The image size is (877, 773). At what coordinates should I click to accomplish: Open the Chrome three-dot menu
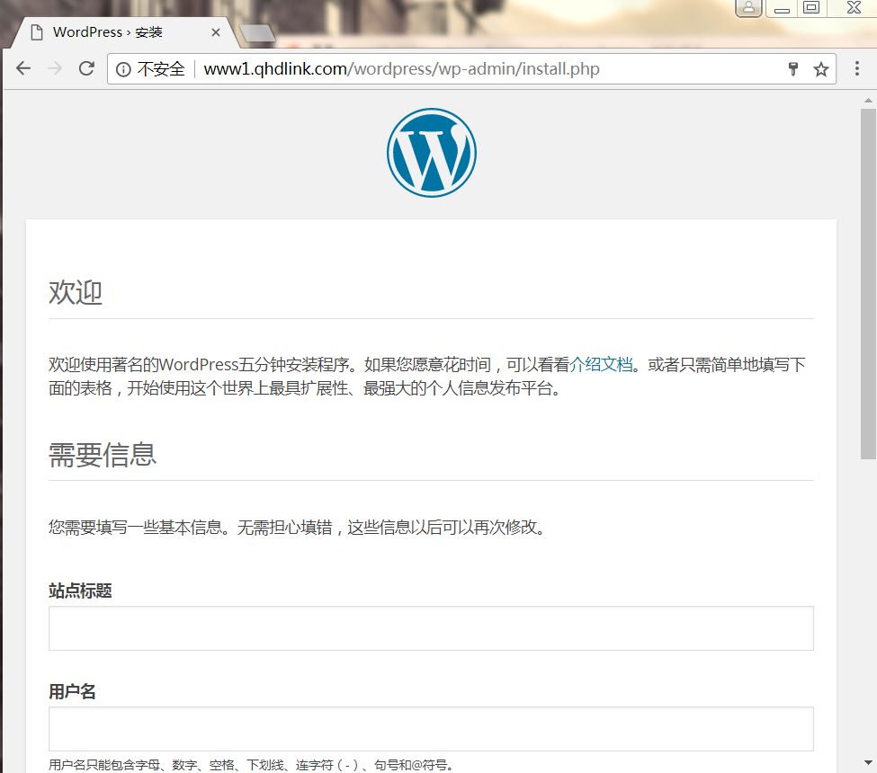point(857,68)
